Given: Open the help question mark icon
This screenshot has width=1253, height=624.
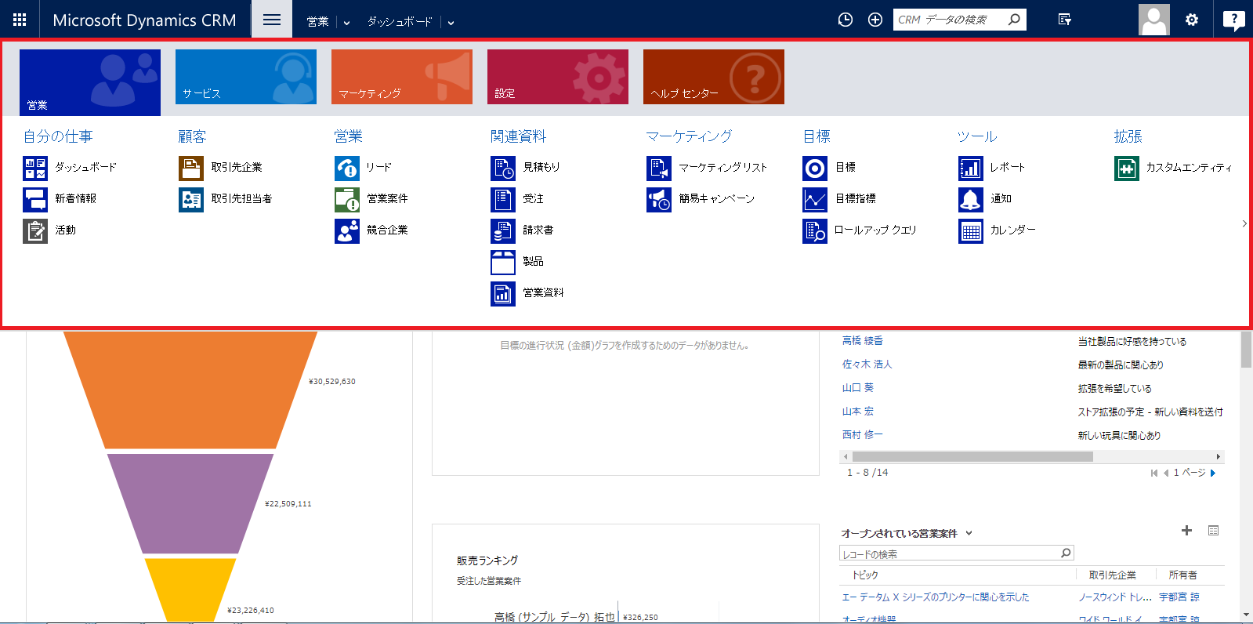Looking at the screenshot, I should coord(1233,20).
